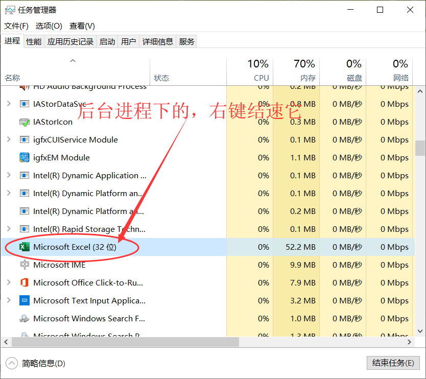Click the horizontal scrollbar left arrow

point(6,342)
